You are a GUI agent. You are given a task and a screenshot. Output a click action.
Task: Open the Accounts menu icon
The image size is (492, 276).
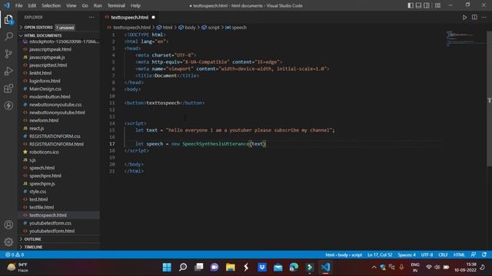coord(8,225)
